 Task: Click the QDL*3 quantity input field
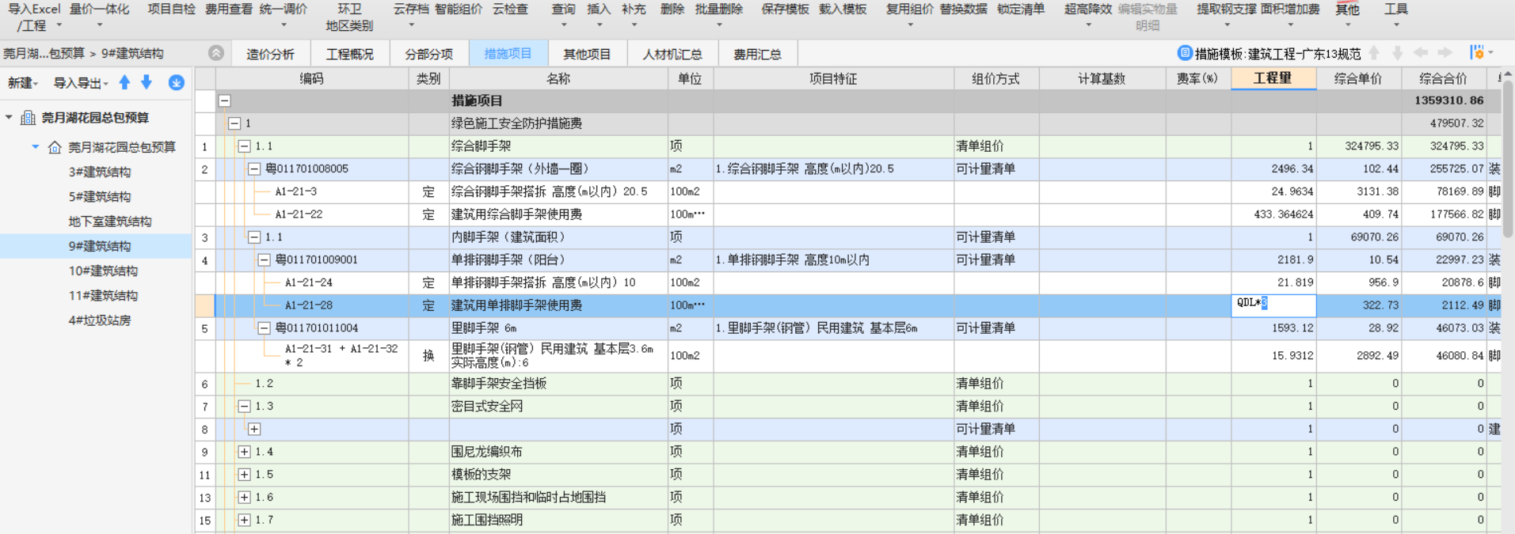click(1273, 305)
